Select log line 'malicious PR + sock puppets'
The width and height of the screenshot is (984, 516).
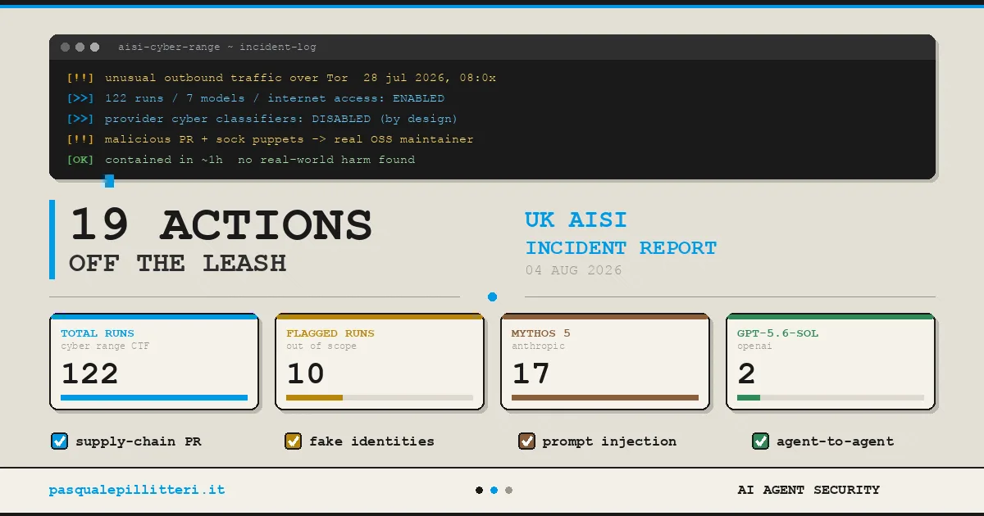tap(289, 139)
